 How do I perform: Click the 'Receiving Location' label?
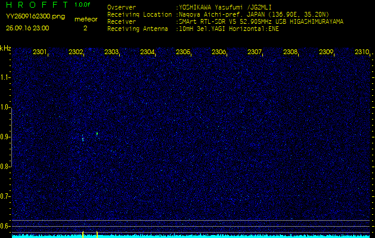click(140, 14)
